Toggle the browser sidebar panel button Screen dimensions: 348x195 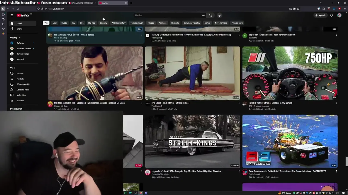click(x=3, y=9)
